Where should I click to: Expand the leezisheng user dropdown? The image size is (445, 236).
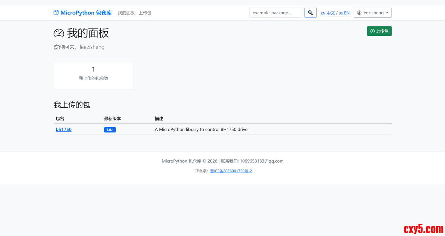click(373, 13)
